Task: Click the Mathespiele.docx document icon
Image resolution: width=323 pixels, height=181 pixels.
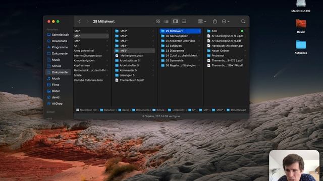Action: 117,56
